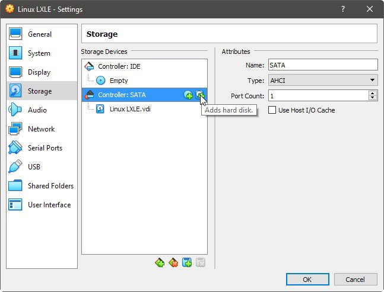
Task: Remove selected storage controller icon
Action: pos(173,263)
